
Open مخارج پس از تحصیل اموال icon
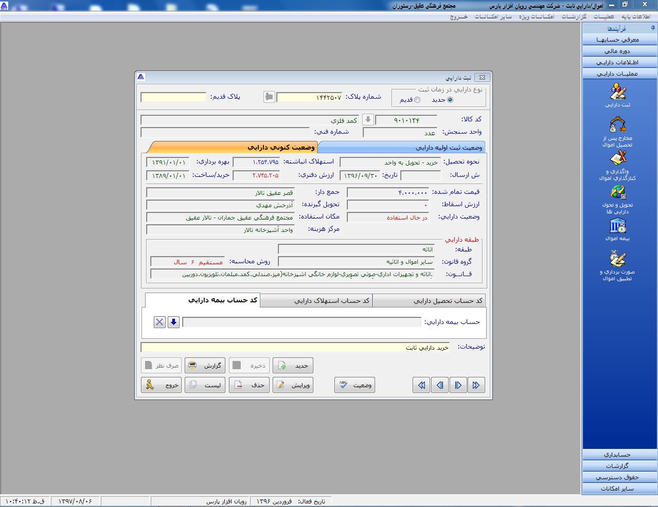617,132
